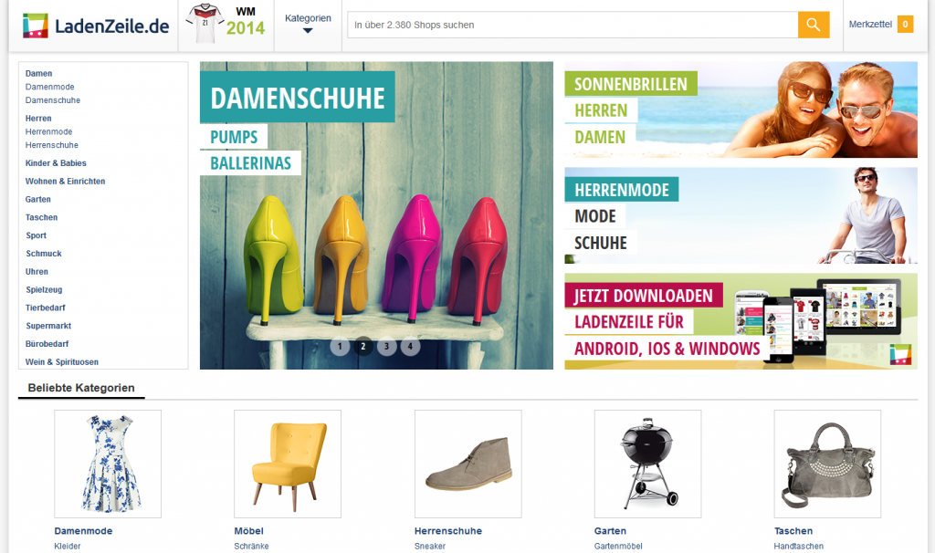Screen dimensions: 935x553
Task: Open Damenmode sidebar link
Action: tap(49, 87)
